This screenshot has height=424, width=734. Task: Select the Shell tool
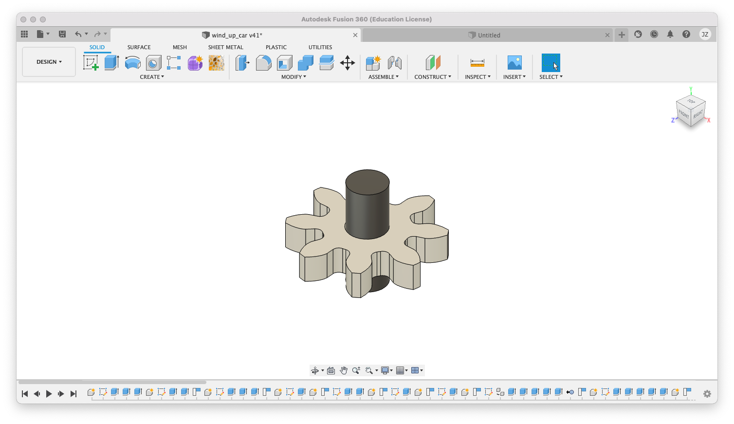(x=285, y=63)
